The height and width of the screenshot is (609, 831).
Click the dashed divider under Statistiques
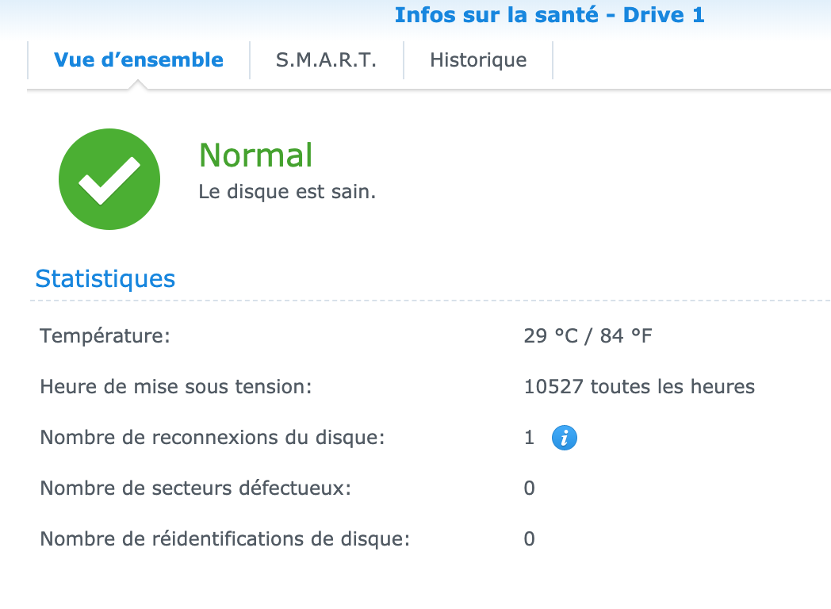pos(428,301)
